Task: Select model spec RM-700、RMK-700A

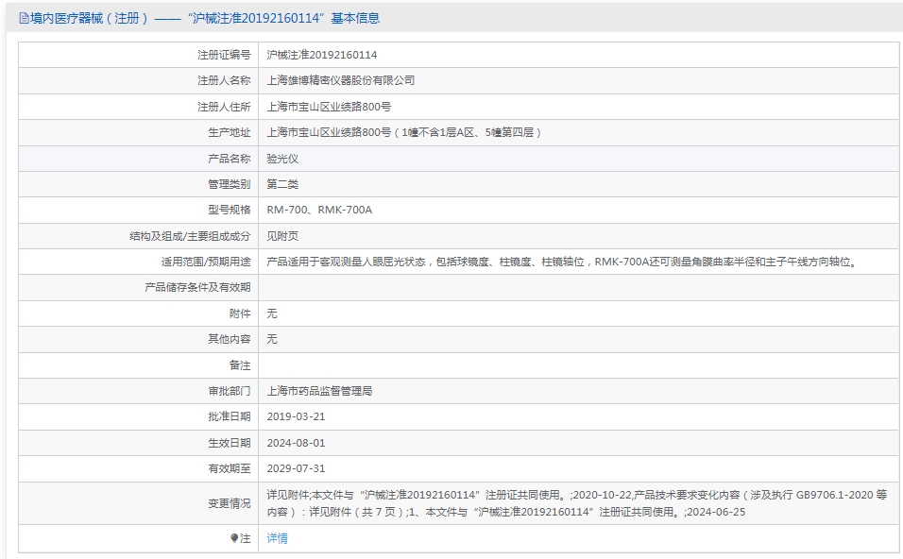Action: pos(319,211)
